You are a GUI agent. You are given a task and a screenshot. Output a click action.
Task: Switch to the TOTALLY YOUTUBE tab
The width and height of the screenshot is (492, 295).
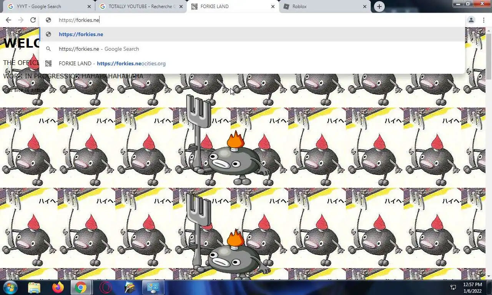[x=141, y=7]
